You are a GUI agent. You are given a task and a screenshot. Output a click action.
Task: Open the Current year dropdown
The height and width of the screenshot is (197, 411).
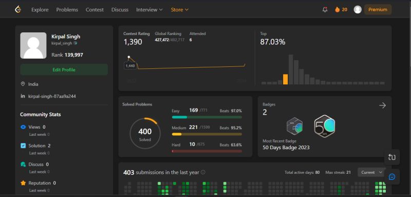pos(371,172)
